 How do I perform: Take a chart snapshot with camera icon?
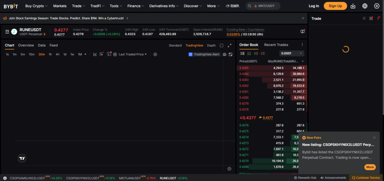tap(224, 54)
